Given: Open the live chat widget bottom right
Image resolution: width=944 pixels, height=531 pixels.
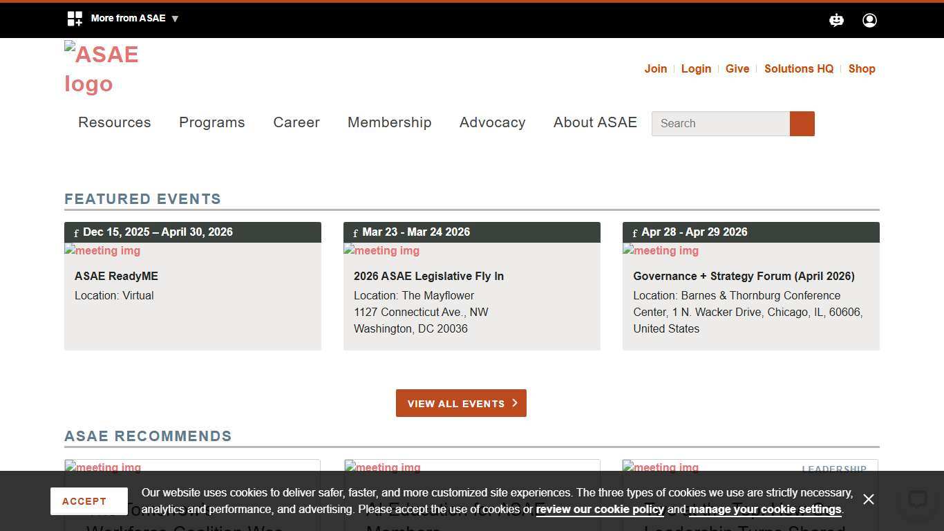Looking at the screenshot, I should tap(917, 499).
